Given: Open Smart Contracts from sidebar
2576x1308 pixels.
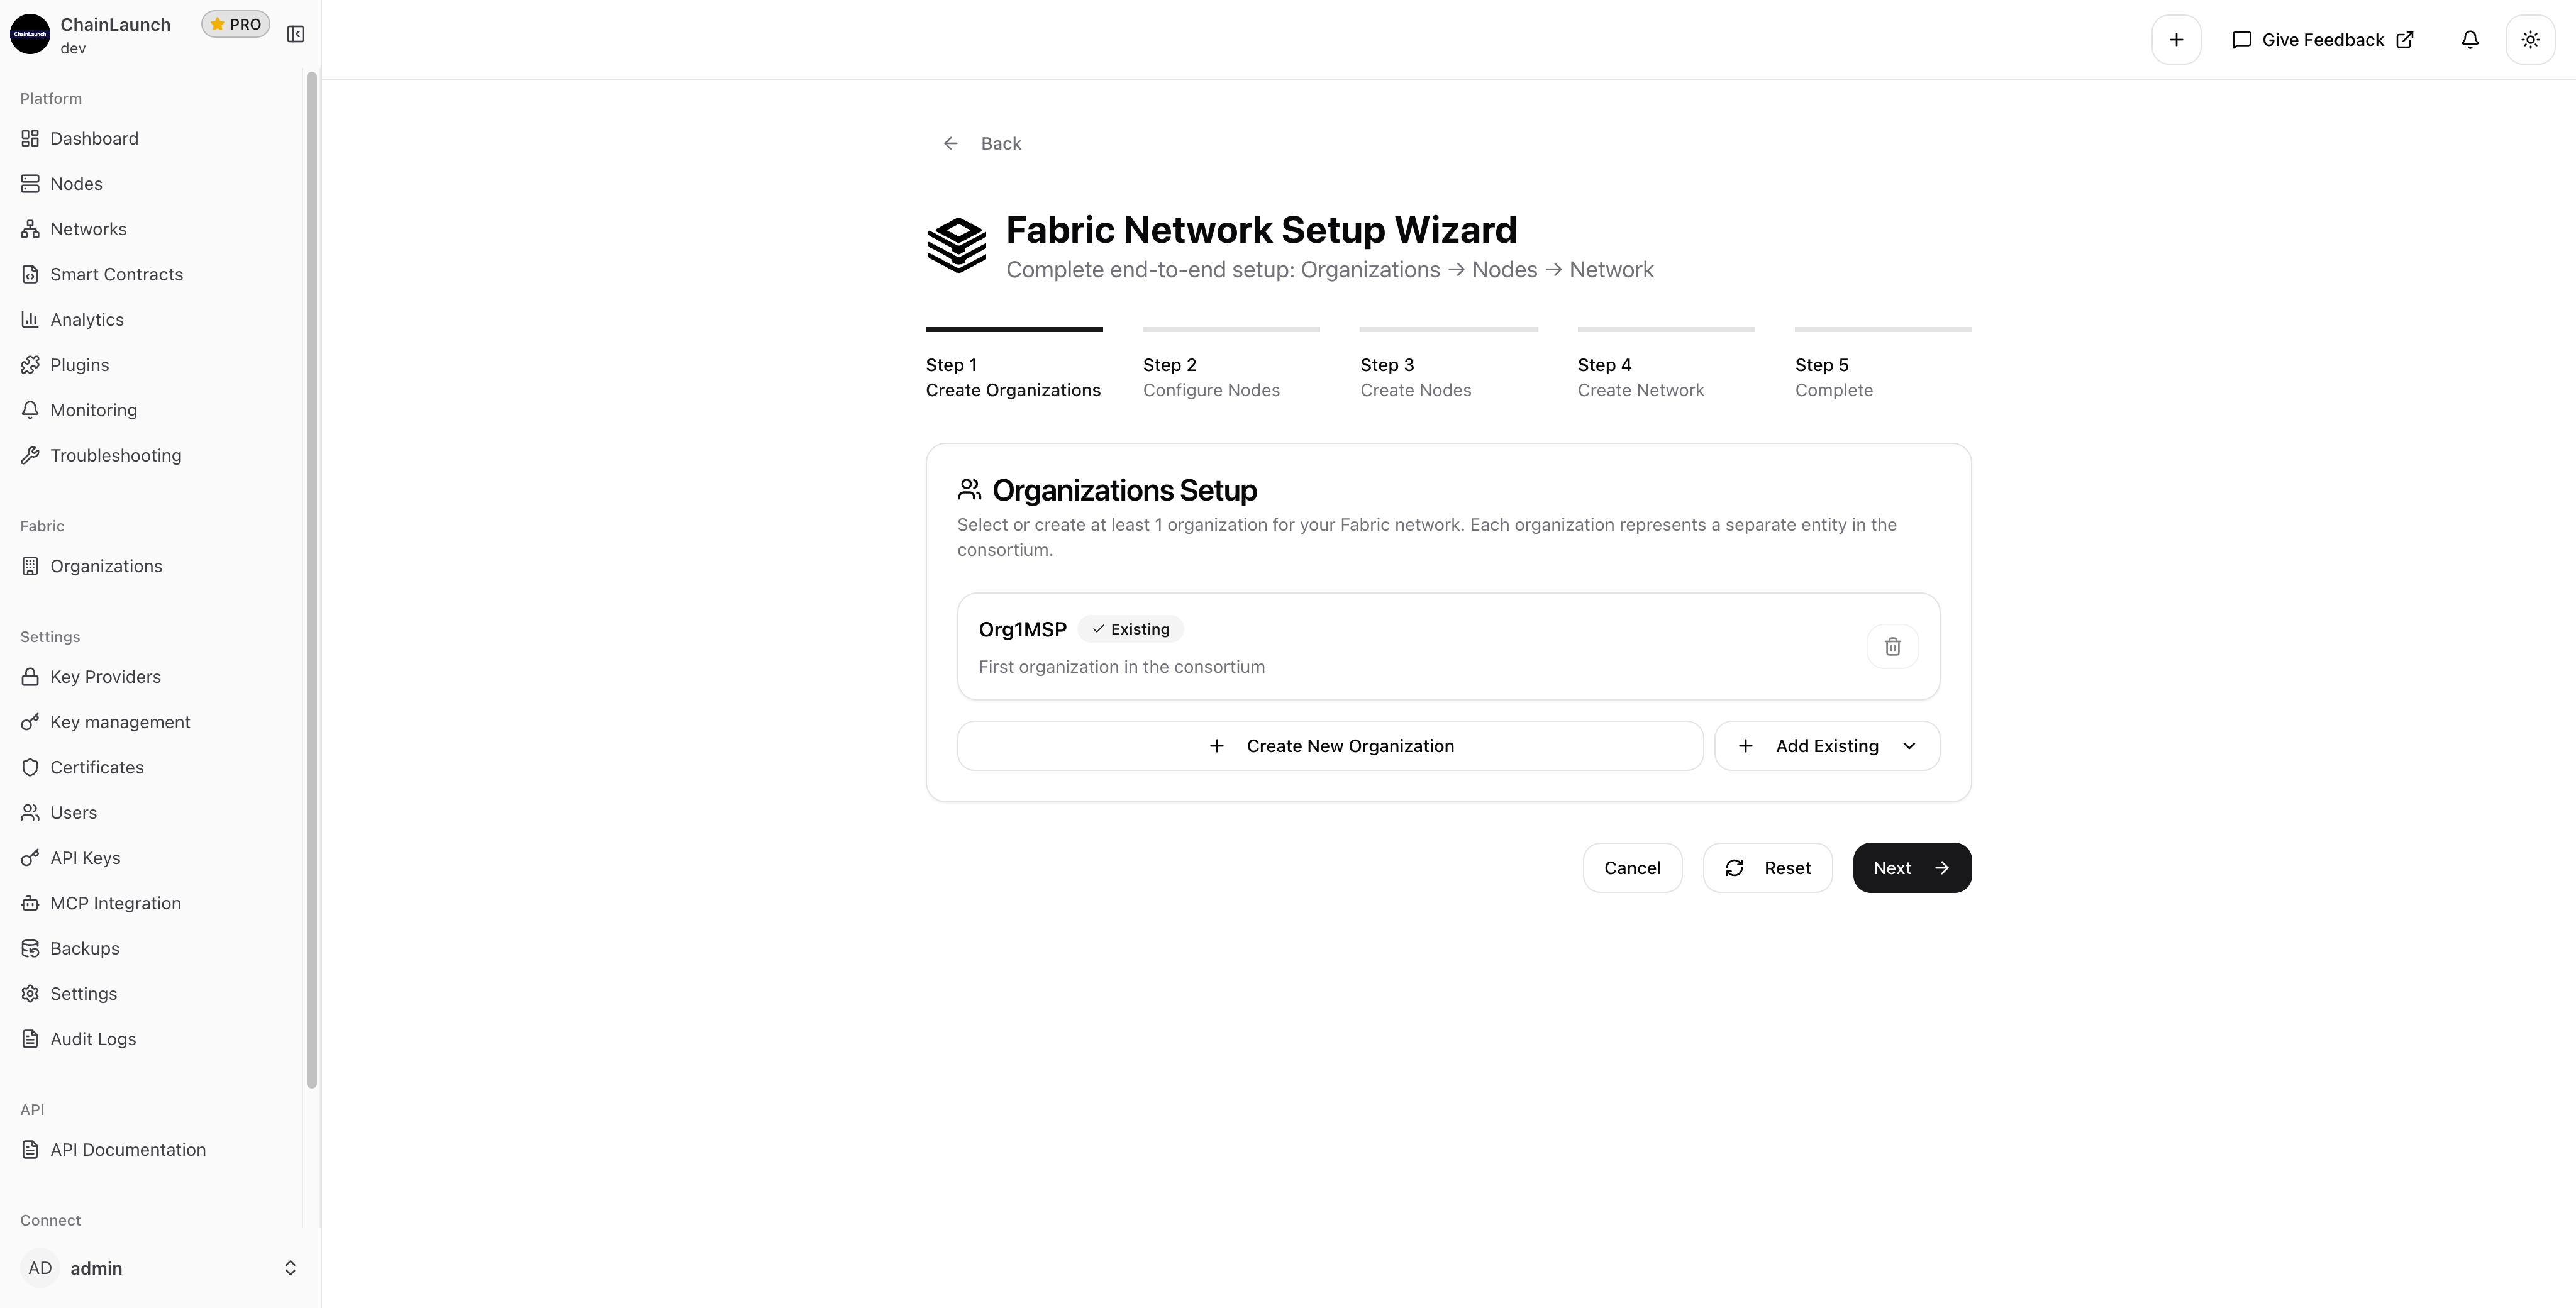Looking at the screenshot, I should [x=116, y=274].
